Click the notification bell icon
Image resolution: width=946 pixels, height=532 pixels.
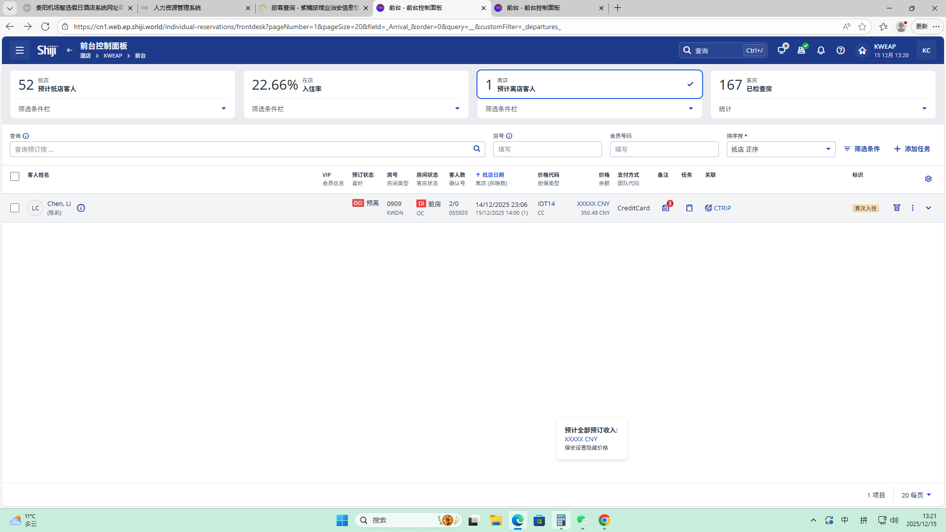(821, 50)
